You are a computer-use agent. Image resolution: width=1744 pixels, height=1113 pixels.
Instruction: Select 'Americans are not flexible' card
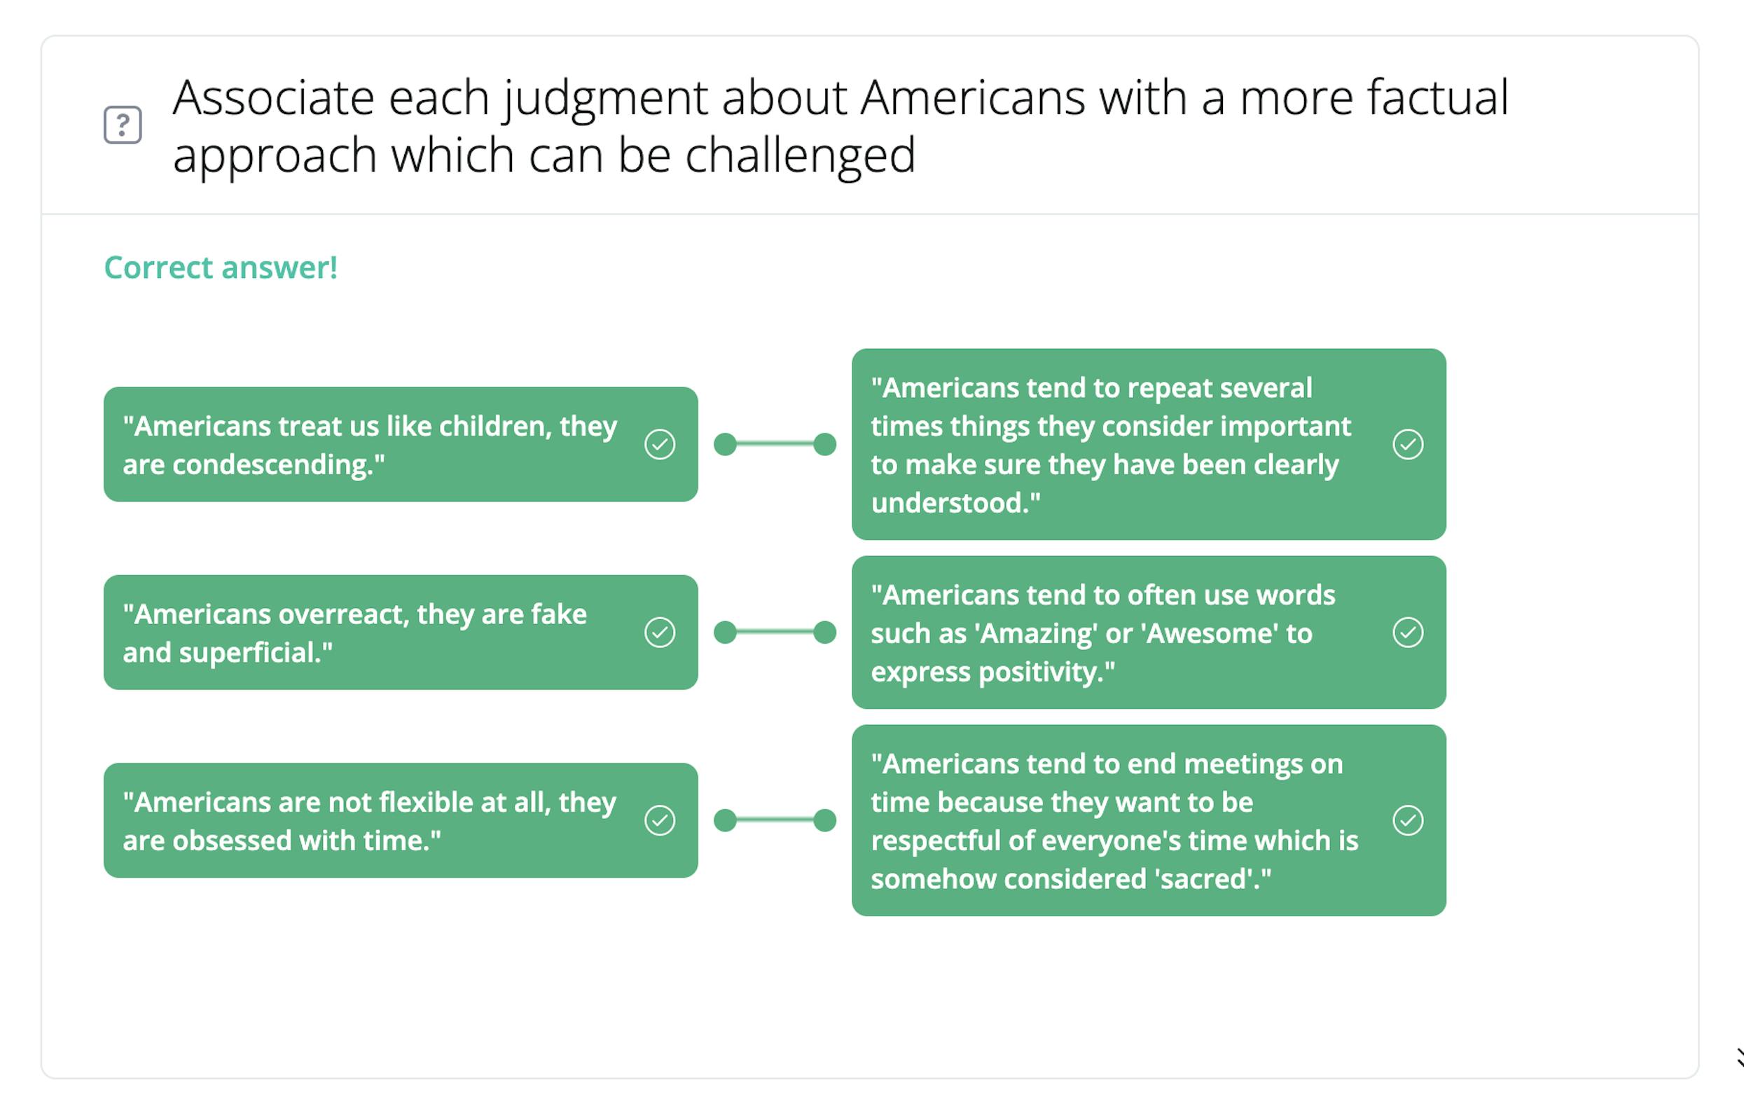click(401, 820)
